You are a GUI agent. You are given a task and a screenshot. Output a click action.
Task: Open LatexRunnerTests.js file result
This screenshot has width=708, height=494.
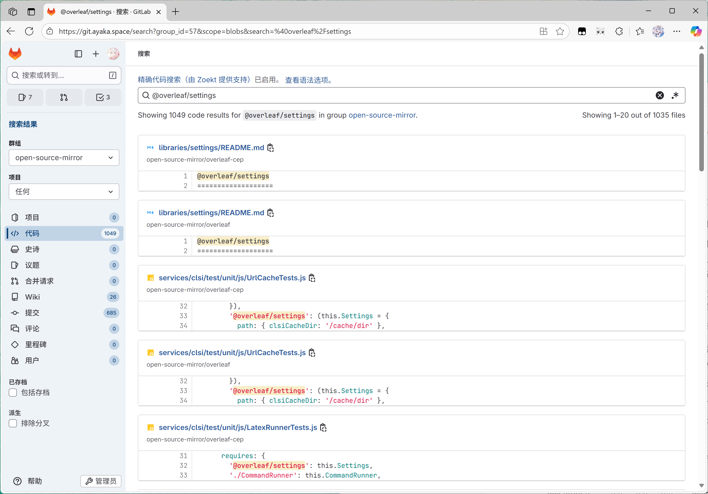[x=238, y=427]
